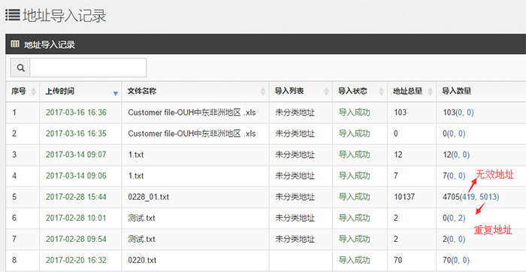This screenshot has width=526, height=272.
Task: Open duplicate address count 5013 link
Action: (488, 197)
